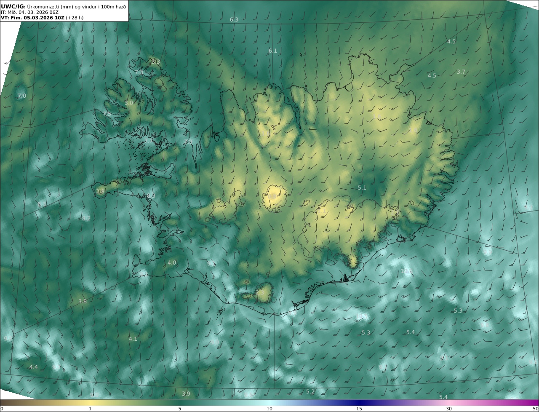
Task: Click the colorbar tick label 10
Action: point(269,409)
